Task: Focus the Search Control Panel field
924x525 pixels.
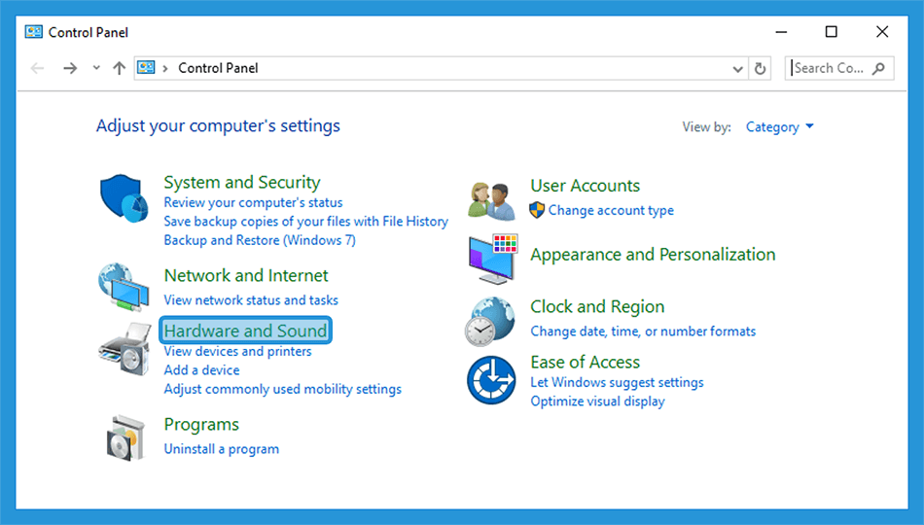Action: [x=839, y=68]
